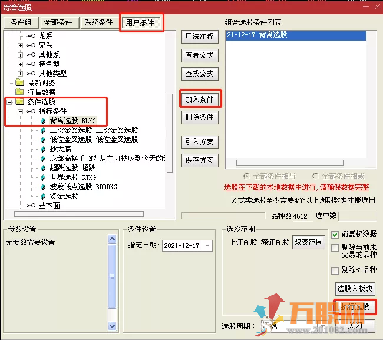This screenshot has height=340, width=383.
Task: Click the diamond icon beside 世界选股 SJXG
Action: (x=43, y=177)
